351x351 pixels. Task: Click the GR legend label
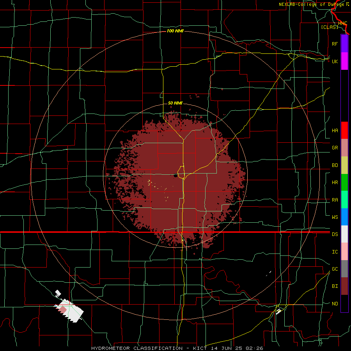(335, 148)
